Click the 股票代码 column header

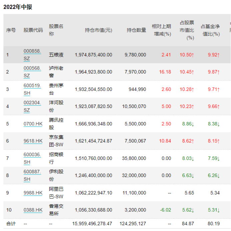[x=33, y=30]
